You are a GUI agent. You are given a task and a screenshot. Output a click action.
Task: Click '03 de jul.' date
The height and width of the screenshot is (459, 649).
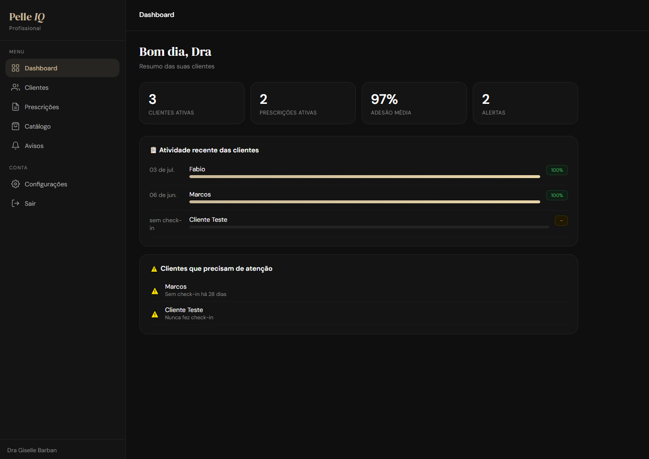[162, 170]
